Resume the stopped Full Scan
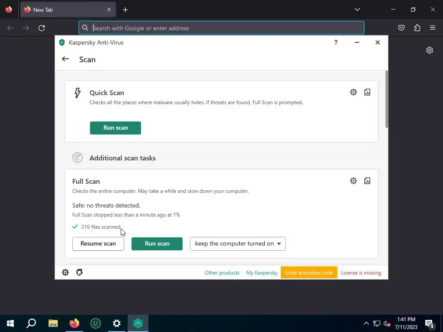This screenshot has height=332, width=443. coord(98,244)
